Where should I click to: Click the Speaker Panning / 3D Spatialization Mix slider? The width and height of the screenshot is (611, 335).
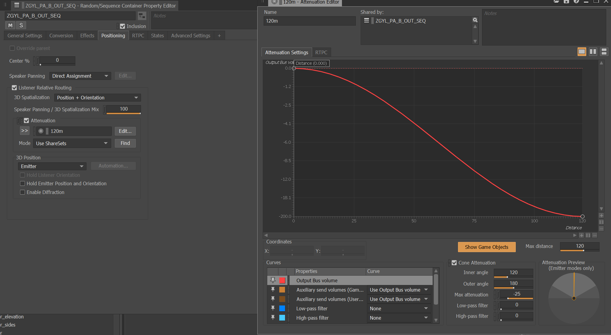[x=124, y=109]
